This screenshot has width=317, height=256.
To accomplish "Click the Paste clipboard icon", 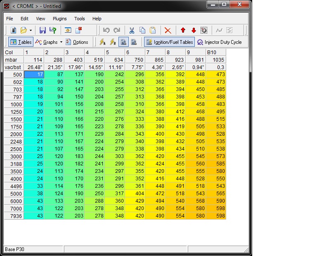I will [x=153, y=30].
